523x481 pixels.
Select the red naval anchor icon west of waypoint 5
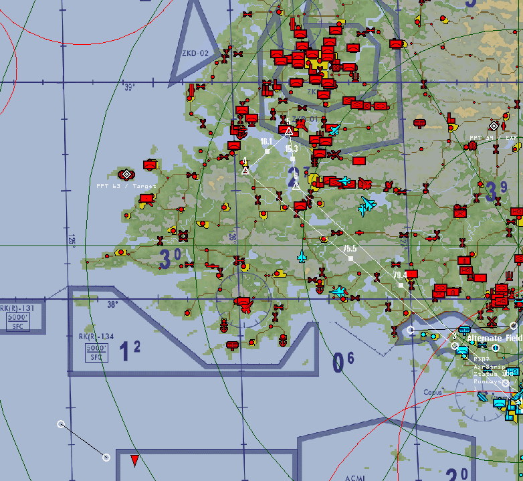coord(241,133)
